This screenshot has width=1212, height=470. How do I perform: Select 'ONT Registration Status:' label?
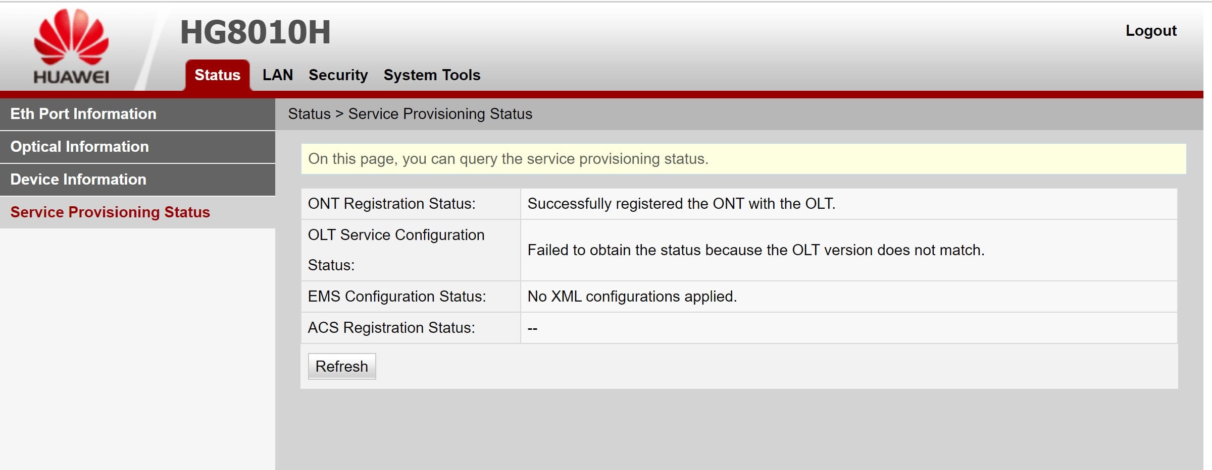392,204
